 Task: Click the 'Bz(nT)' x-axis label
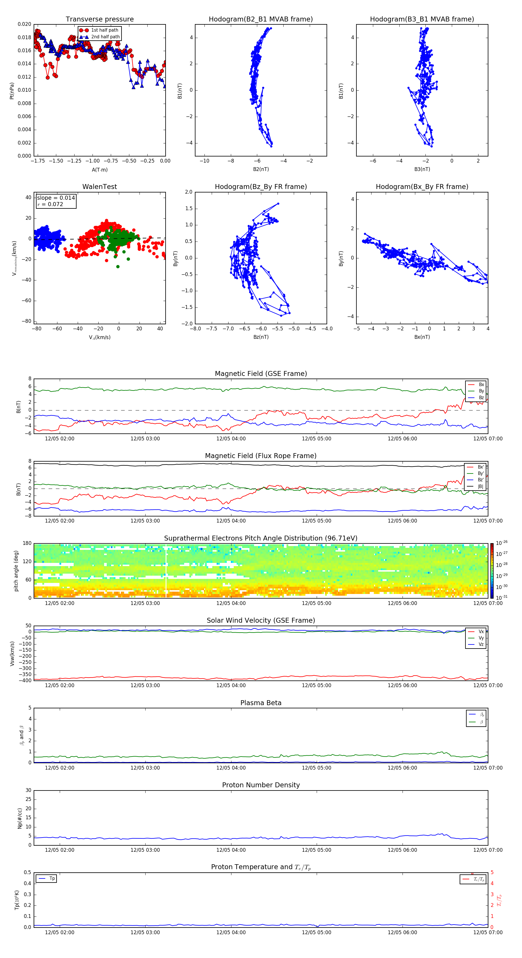[261, 337]
